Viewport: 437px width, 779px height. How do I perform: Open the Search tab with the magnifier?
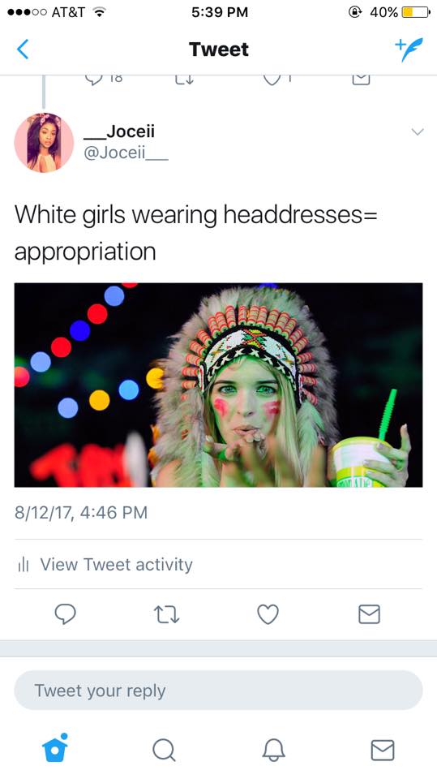click(164, 750)
